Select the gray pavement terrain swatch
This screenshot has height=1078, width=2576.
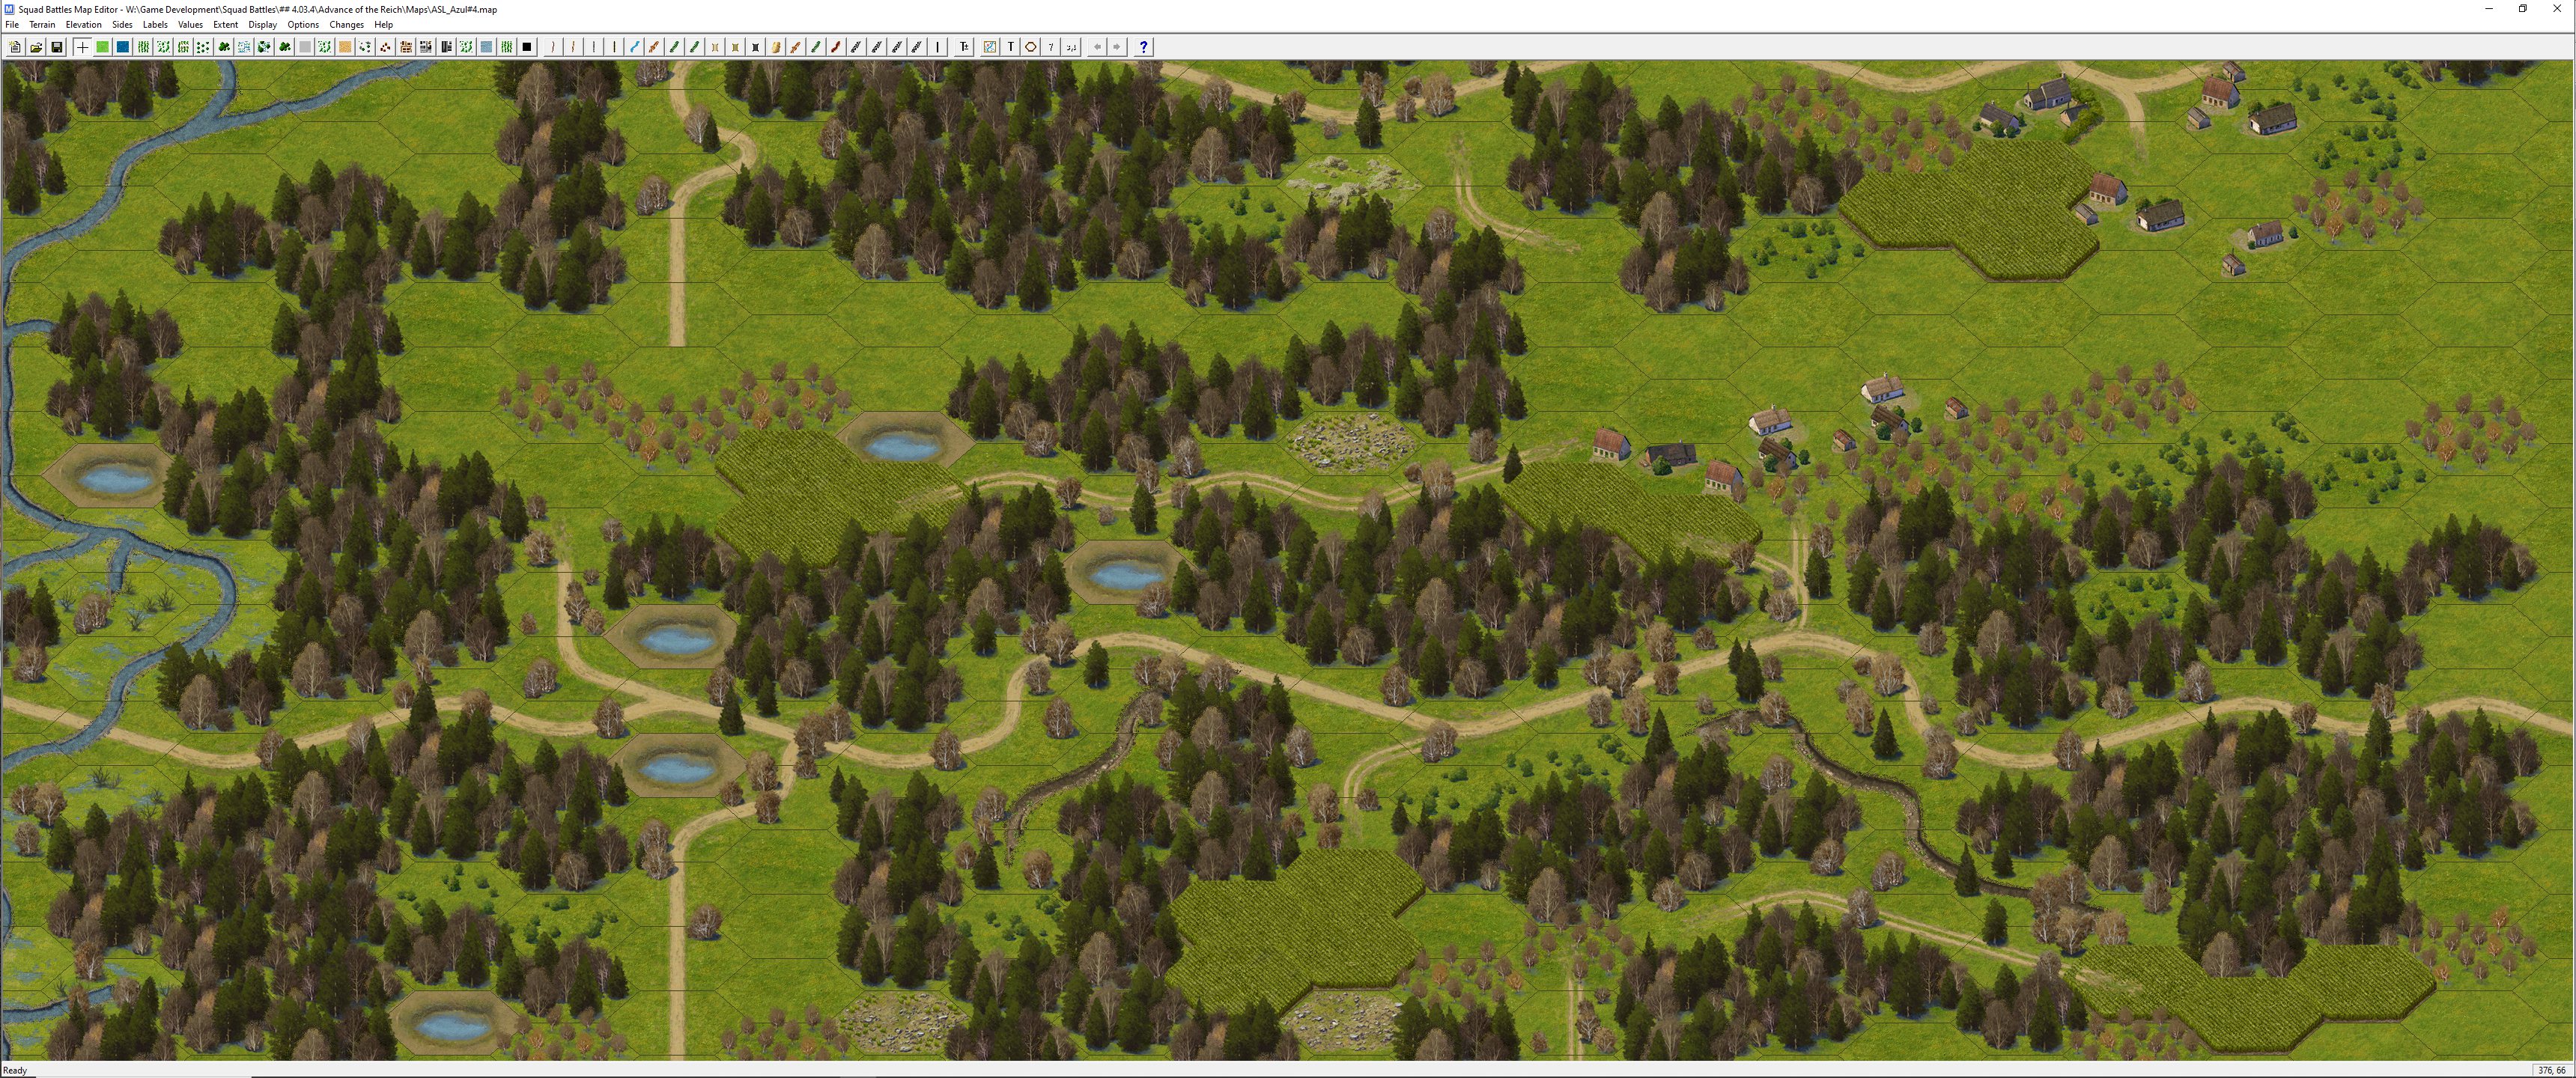(x=305, y=47)
